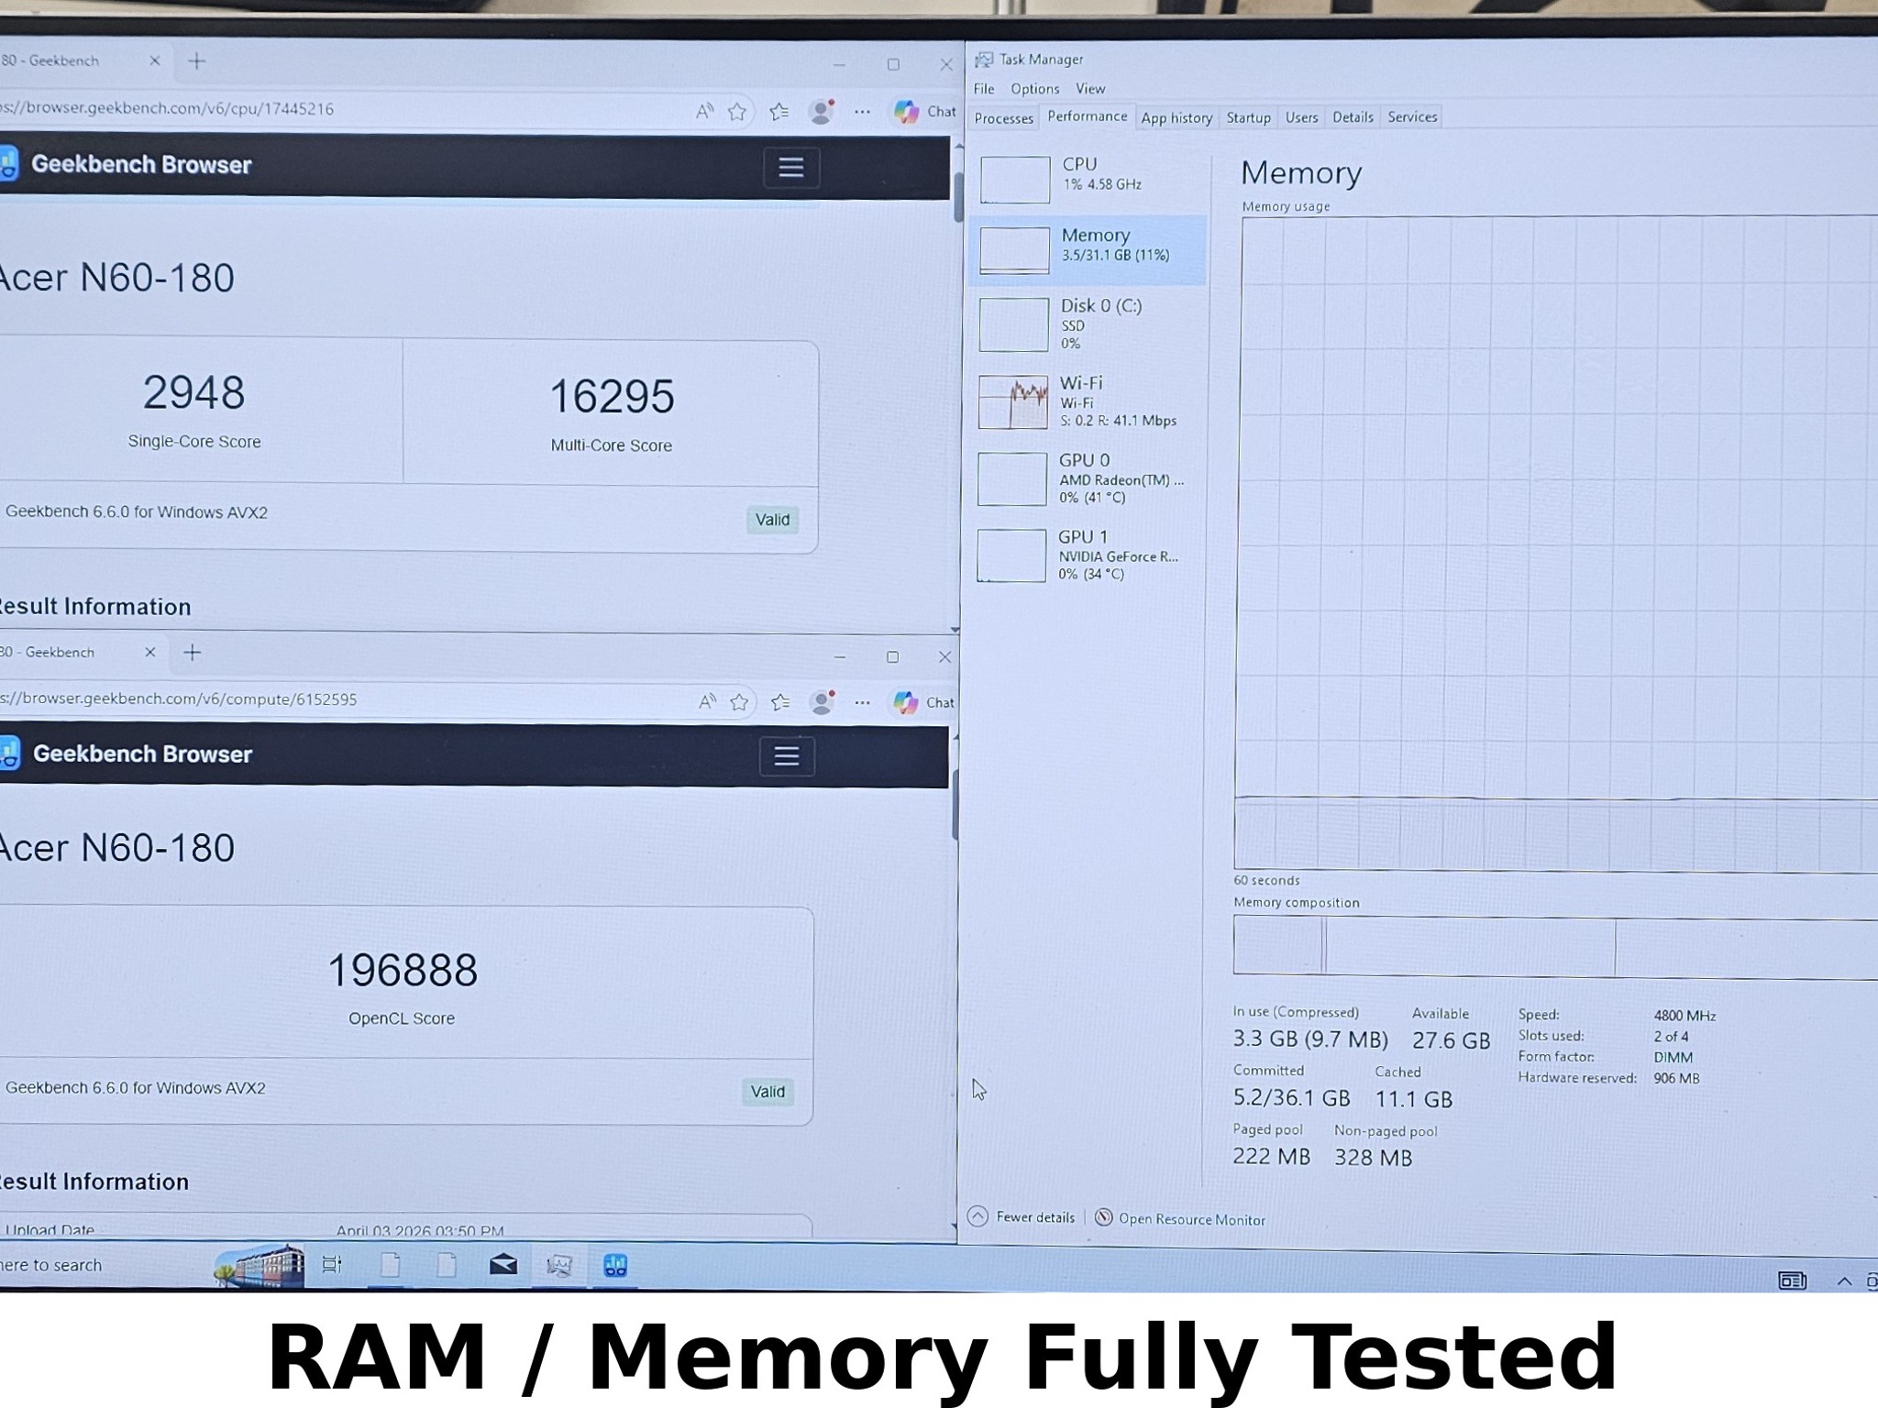Viewport: 1878px width, 1408px height.
Task: Show hidden system tray icons with the chevron
Action: (1844, 1281)
